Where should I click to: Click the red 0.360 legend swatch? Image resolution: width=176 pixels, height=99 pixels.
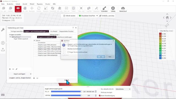point(160,34)
